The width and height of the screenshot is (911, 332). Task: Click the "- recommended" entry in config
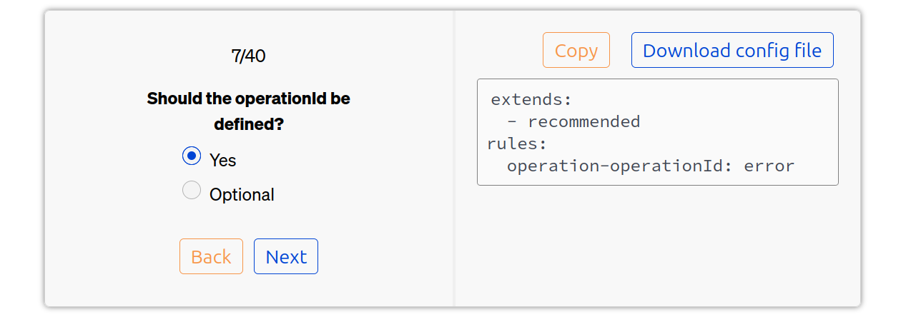tap(573, 121)
